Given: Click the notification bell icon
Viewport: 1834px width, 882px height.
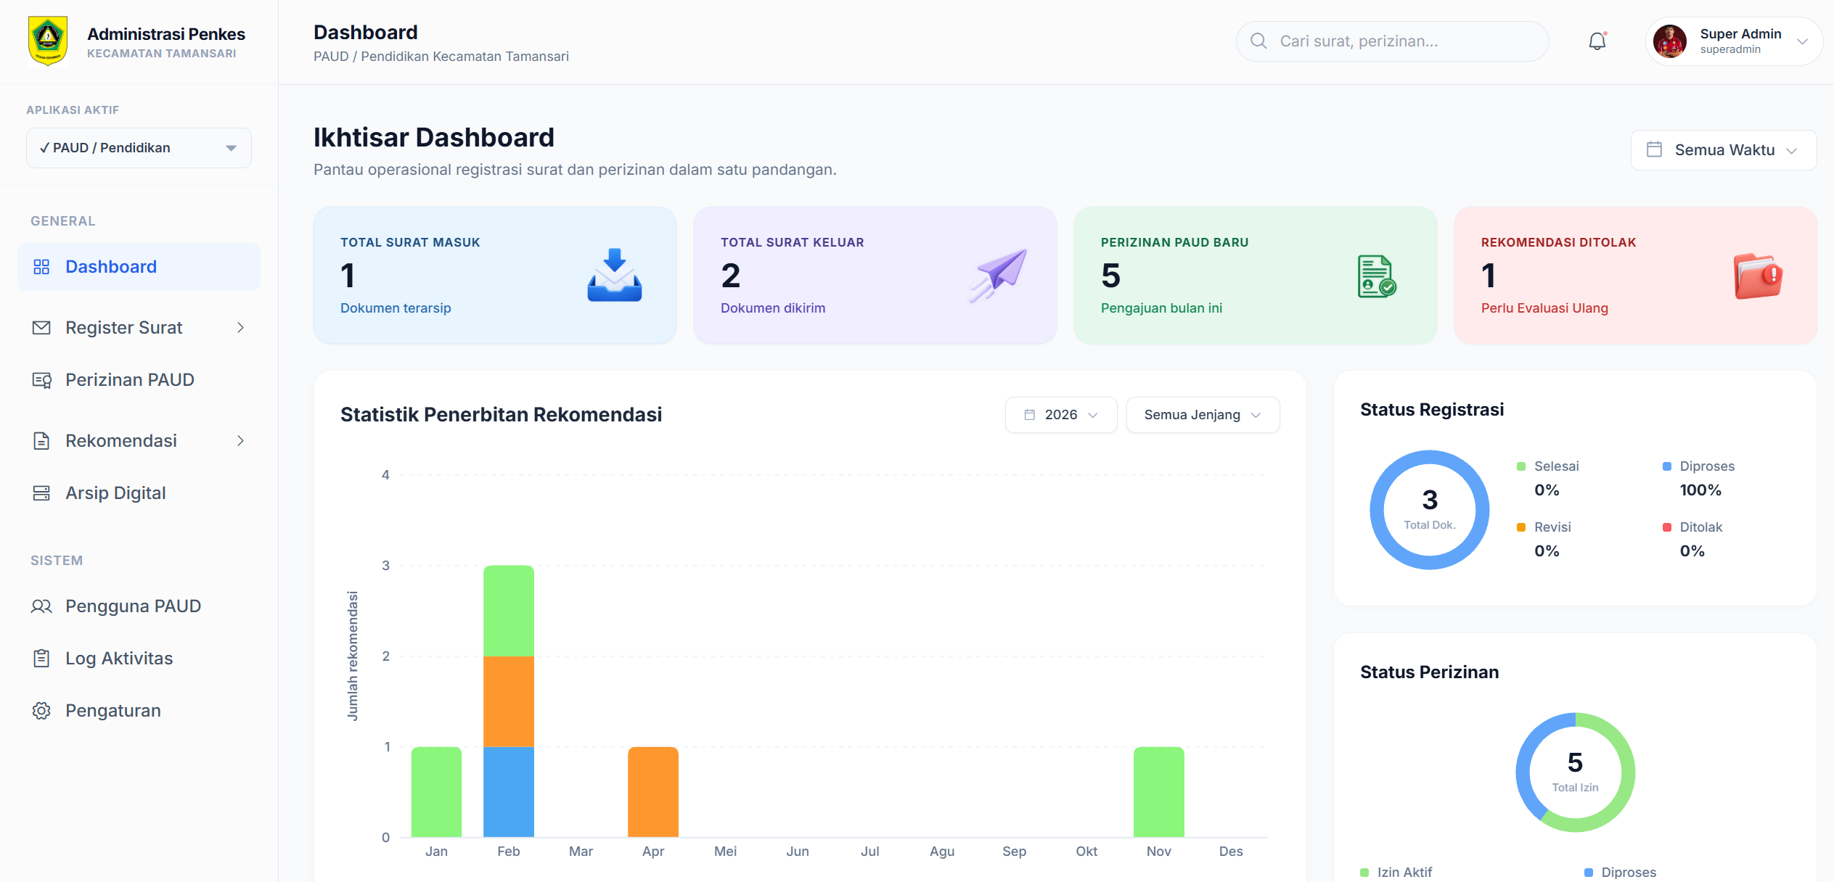Looking at the screenshot, I should pos(1597,41).
